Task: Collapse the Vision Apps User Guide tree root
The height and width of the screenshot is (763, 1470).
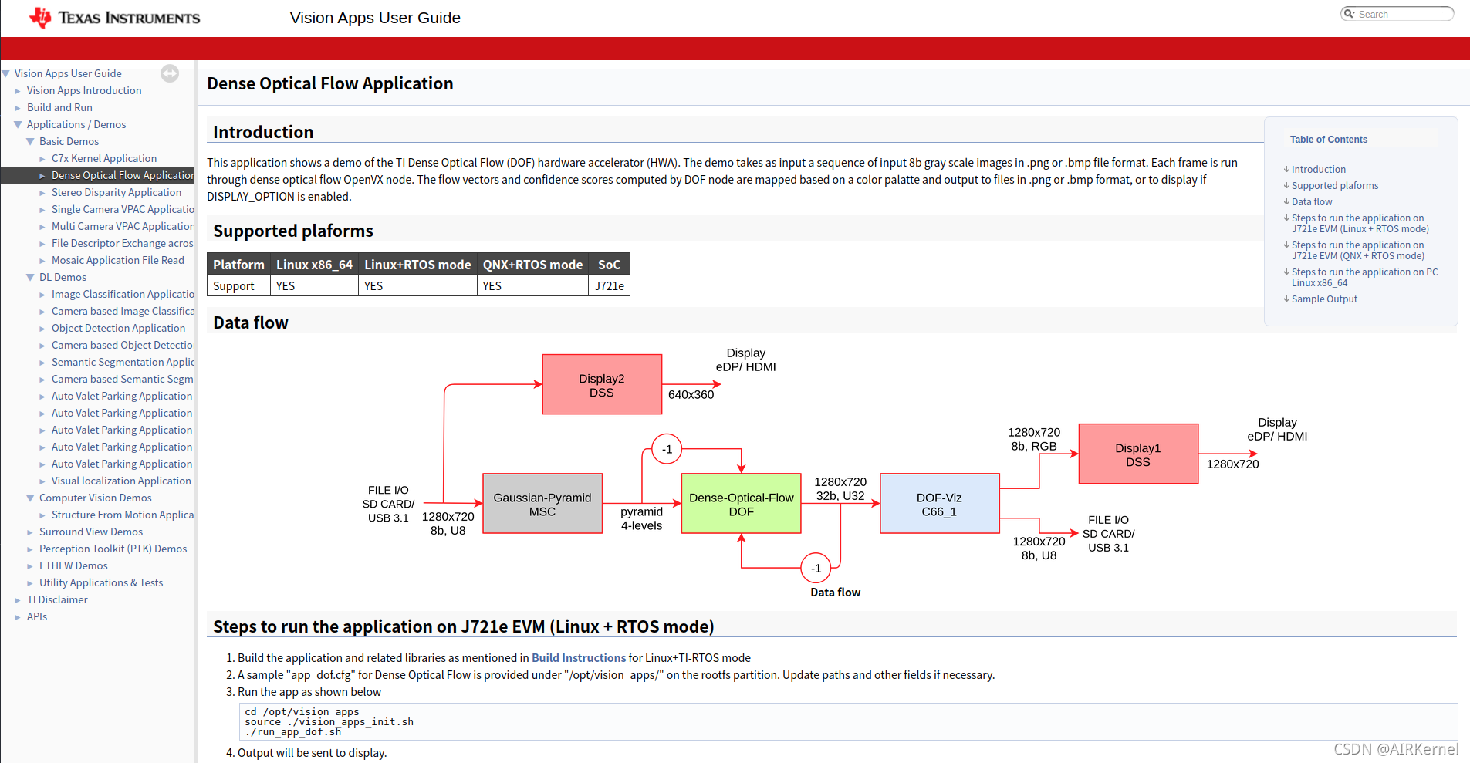Action: tap(6, 74)
